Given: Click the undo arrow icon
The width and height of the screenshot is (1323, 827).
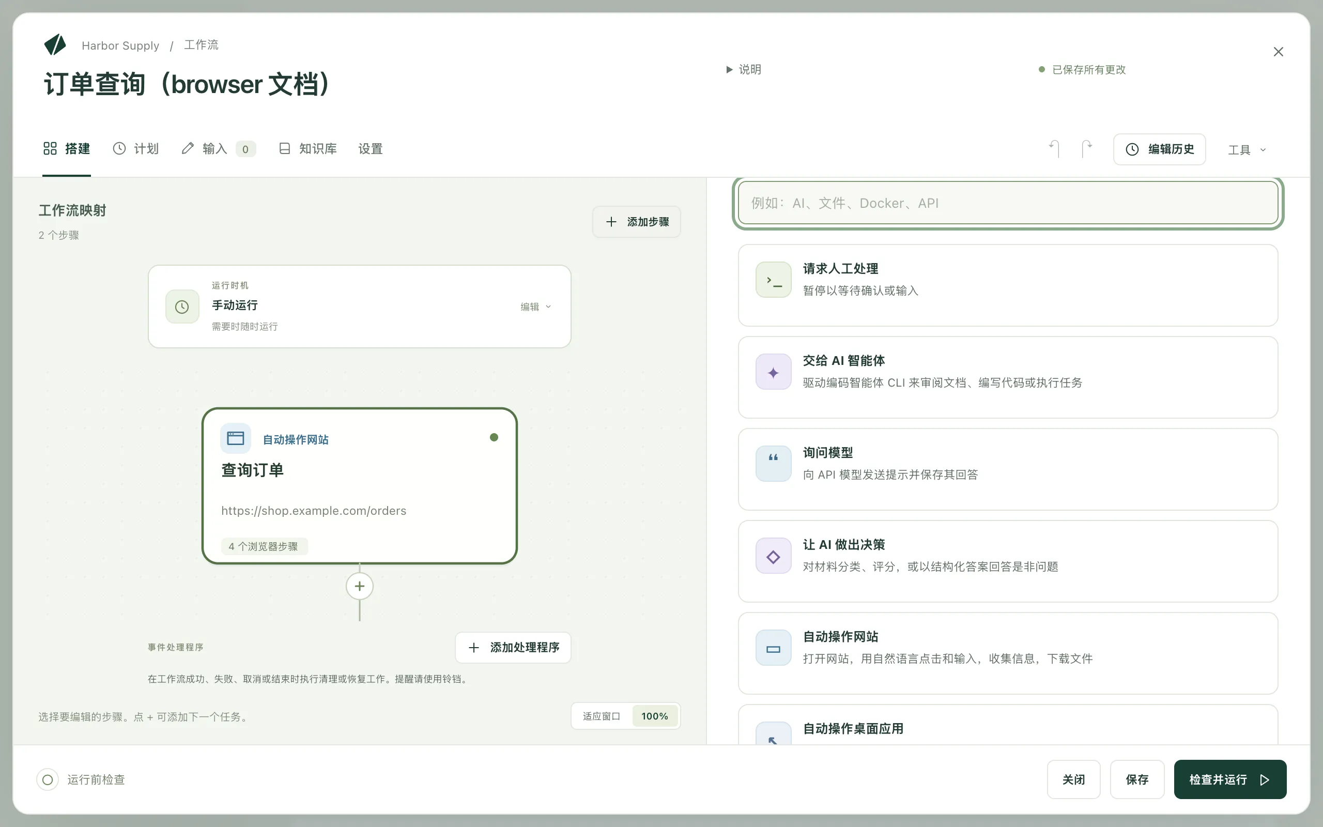Looking at the screenshot, I should point(1055,149).
